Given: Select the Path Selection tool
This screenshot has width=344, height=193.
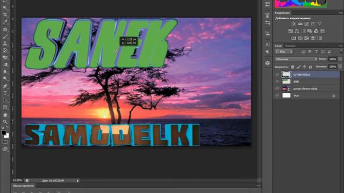Looking at the screenshot, I should pos(5,100).
